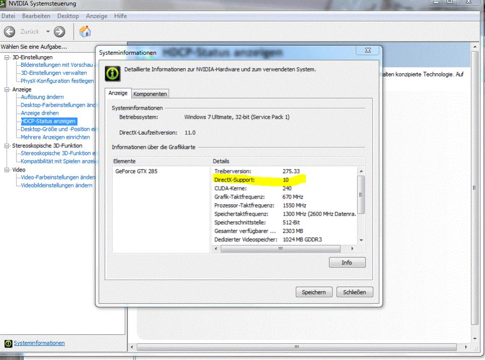Click the highlighted DirectX-Support row
This screenshot has width=485, height=360.
point(285,179)
